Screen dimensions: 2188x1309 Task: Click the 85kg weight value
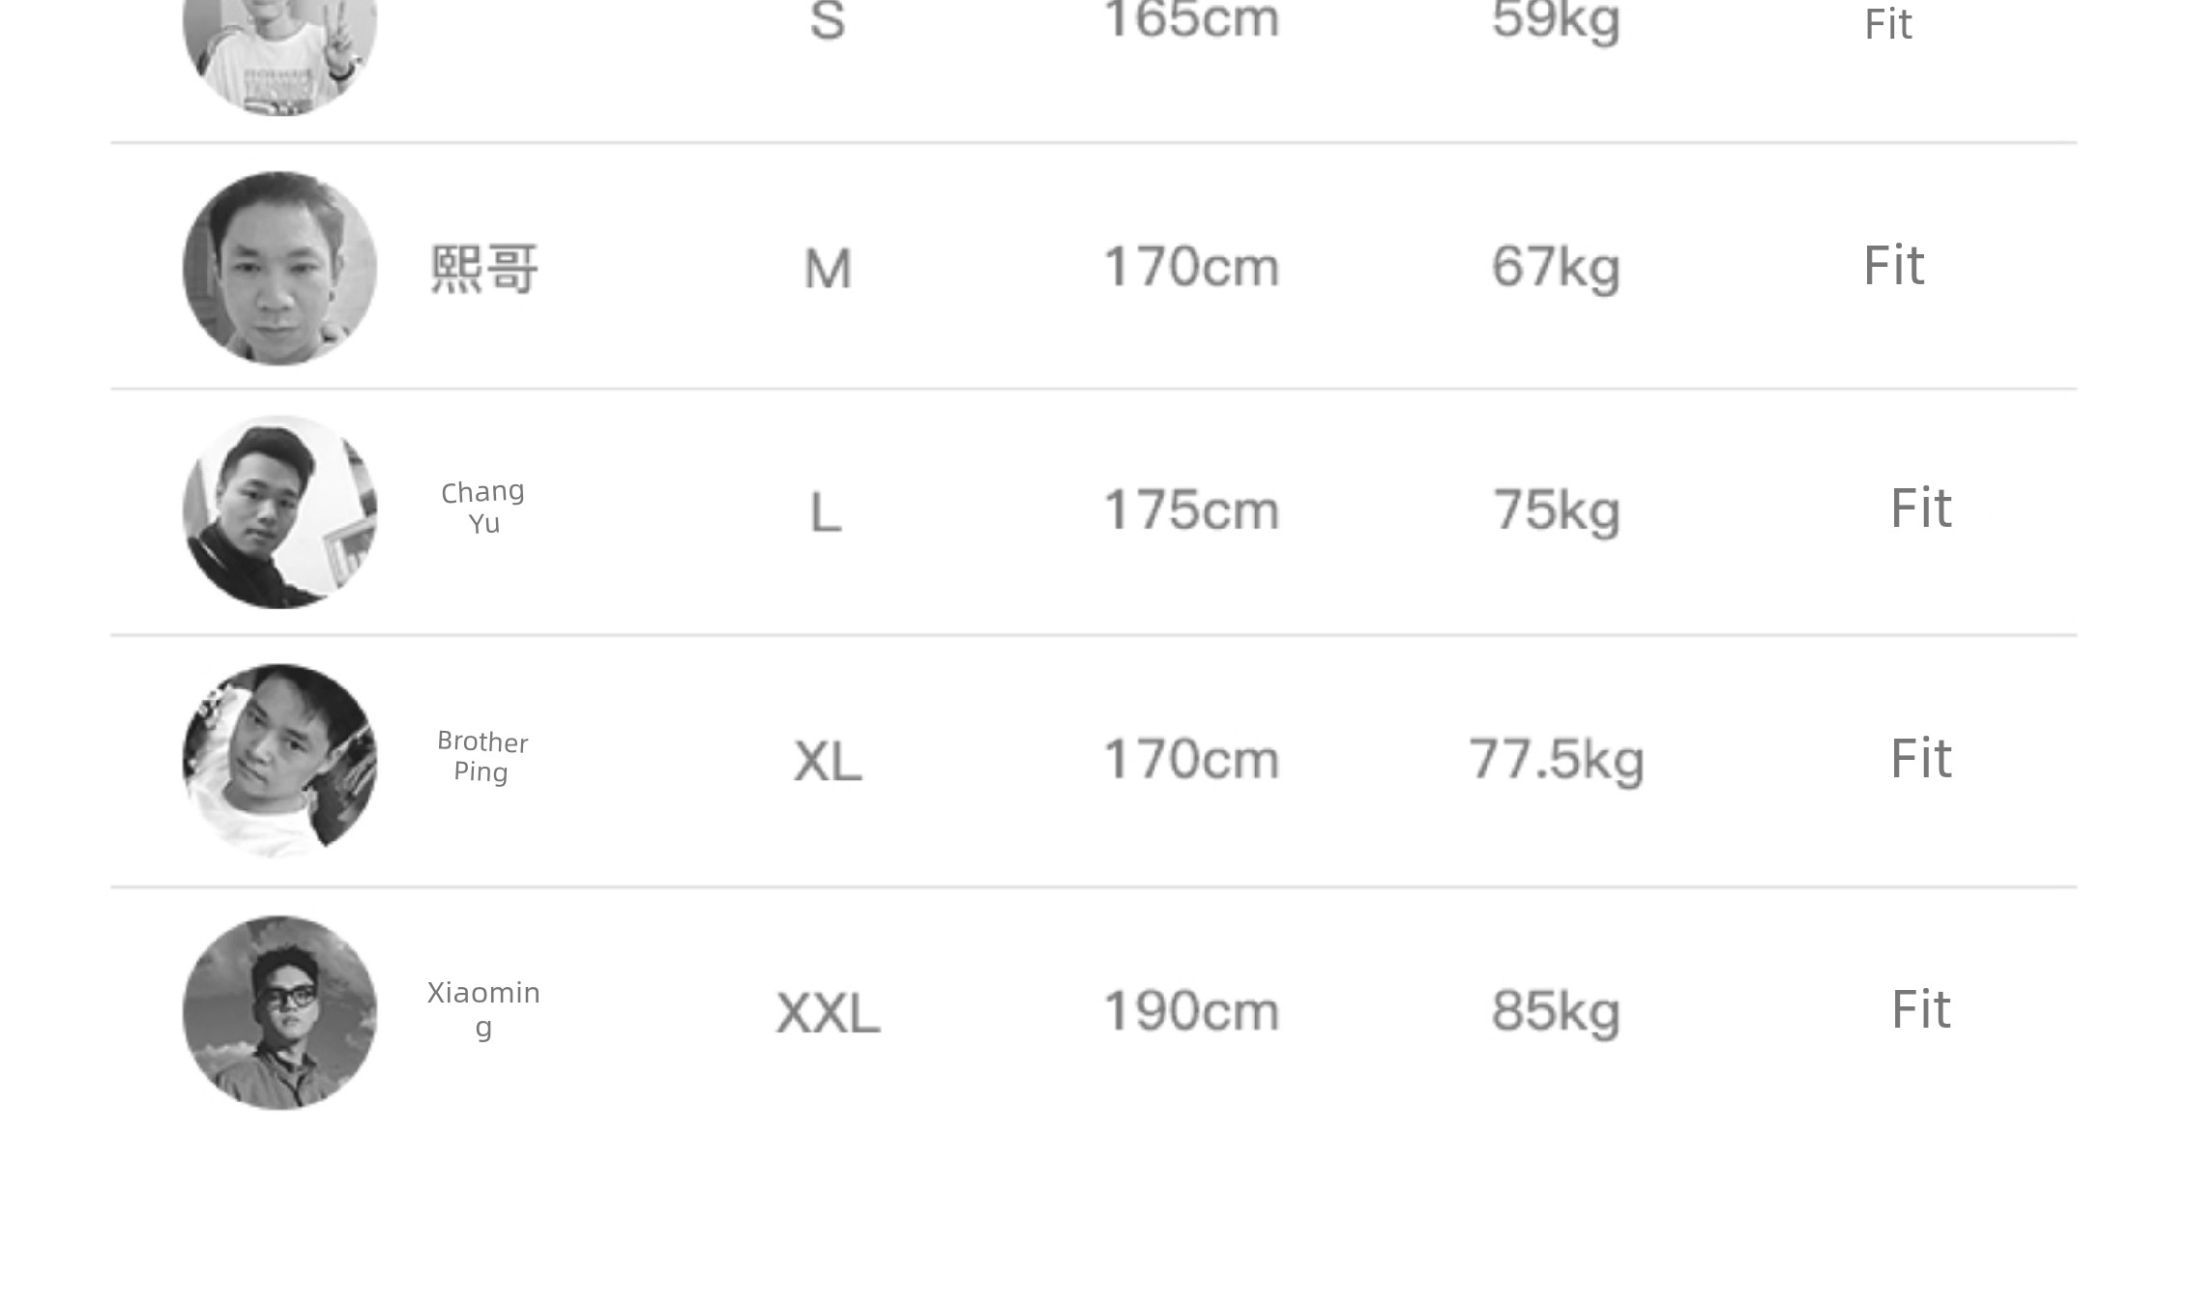point(1556,1011)
